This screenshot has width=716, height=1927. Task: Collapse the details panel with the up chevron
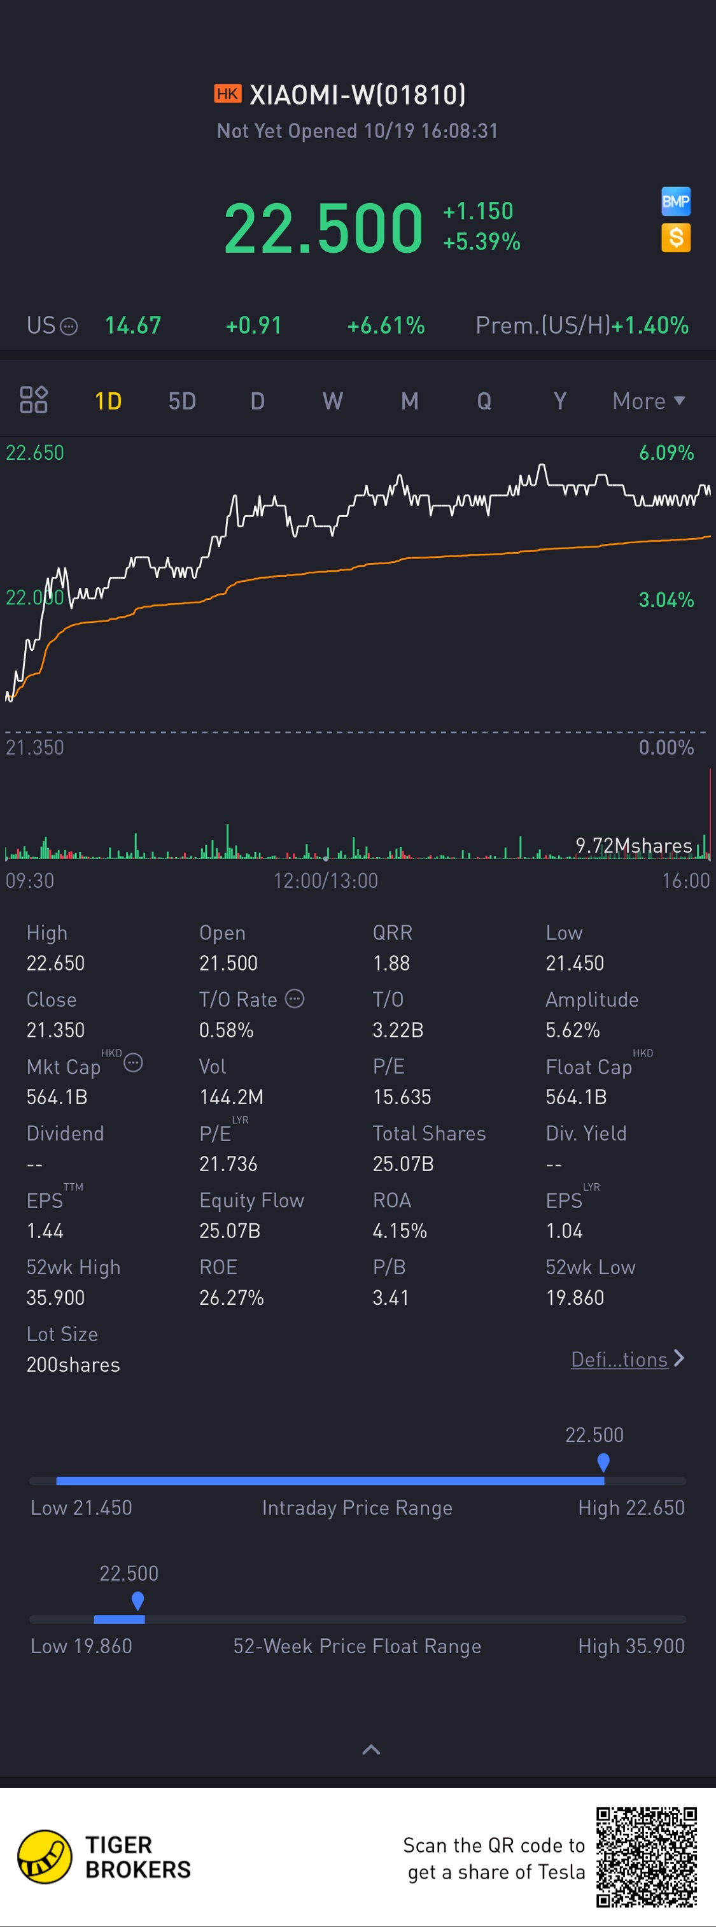[372, 1749]
